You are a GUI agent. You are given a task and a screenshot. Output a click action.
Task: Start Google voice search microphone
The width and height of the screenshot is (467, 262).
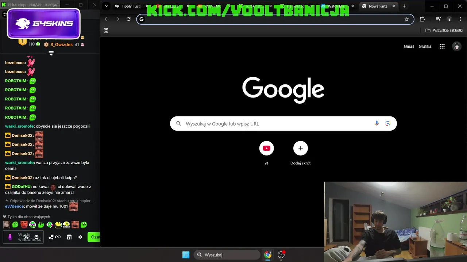(x=377, y=124)
